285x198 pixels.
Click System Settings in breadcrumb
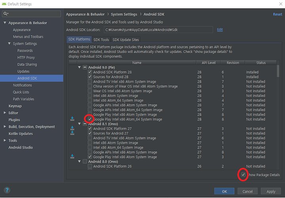124,14
